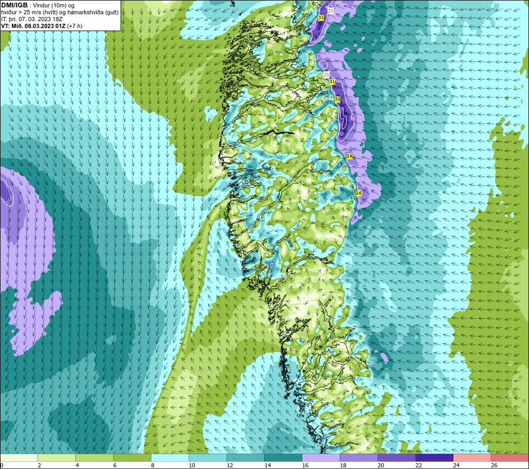This screenshot has height=469, width=529.
Task: Click the 'IT: þri. 07. 03. 2023 18Z' line
Action: (32, 19)
